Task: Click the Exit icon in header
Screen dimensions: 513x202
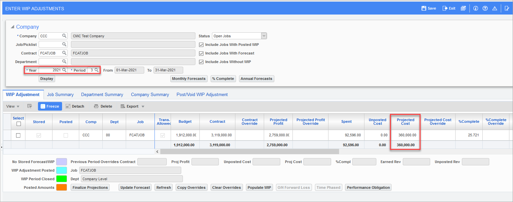Action: [445, 8]
